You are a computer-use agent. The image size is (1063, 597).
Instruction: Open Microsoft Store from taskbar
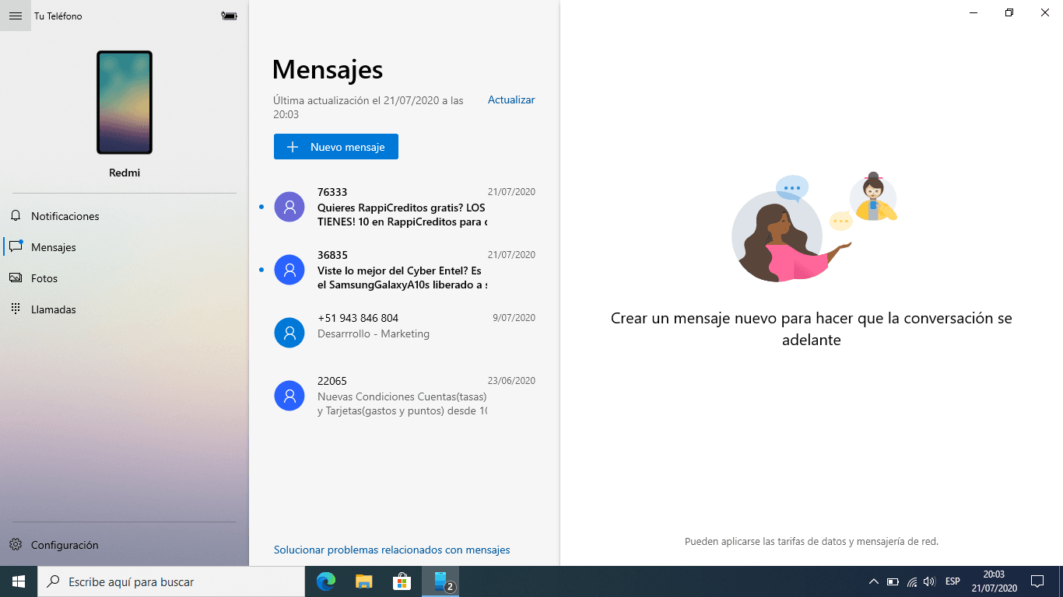(402, 581)
